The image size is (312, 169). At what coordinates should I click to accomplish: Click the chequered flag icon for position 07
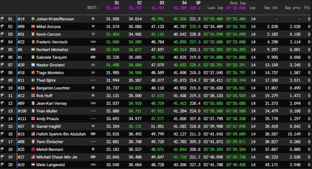pyautogui.click(x=2, y=65)
